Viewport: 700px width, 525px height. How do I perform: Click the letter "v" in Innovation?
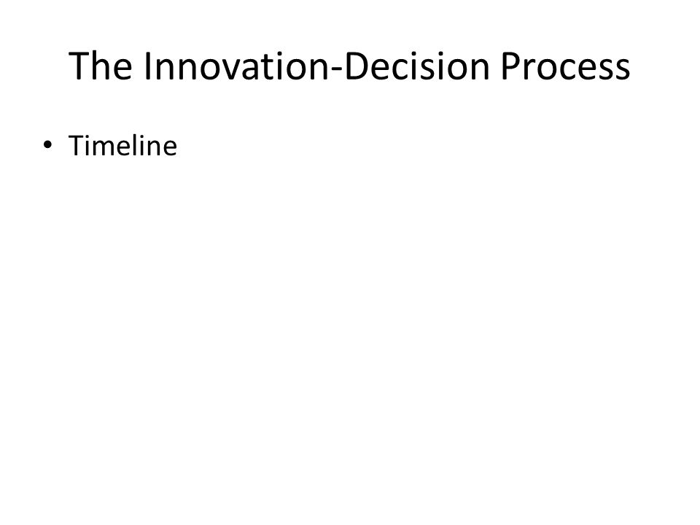[x=231, y=69]
